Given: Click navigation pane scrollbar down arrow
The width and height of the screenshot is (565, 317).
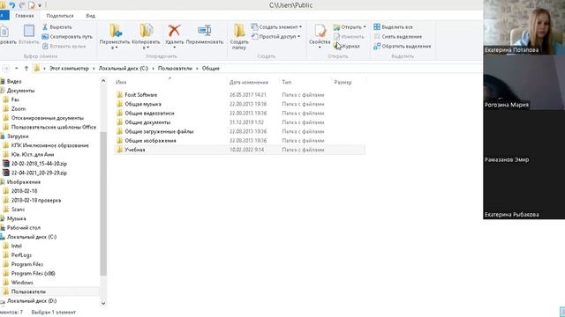Looking at the screenshot, I should pos(103,303).
